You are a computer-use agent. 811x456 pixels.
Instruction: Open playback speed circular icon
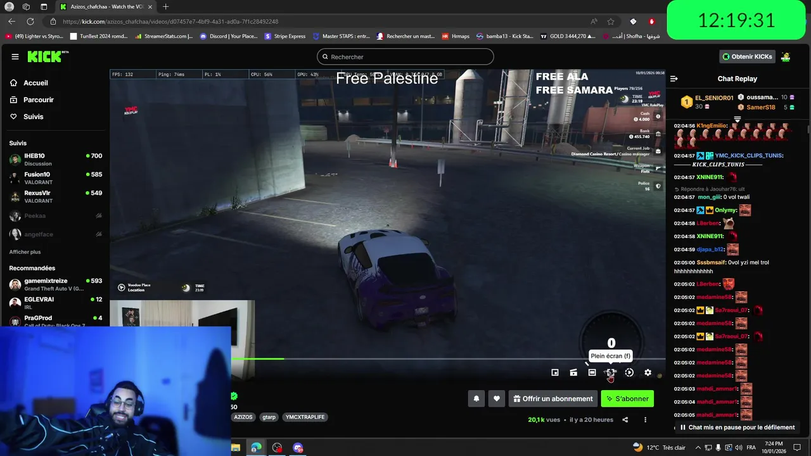[629, 373]
